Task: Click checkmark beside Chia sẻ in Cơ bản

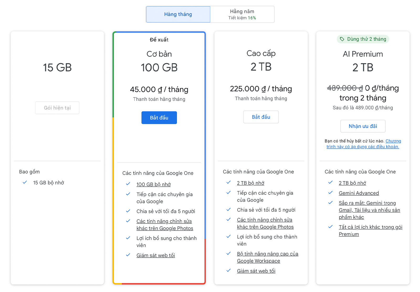Action: point(128,211)
